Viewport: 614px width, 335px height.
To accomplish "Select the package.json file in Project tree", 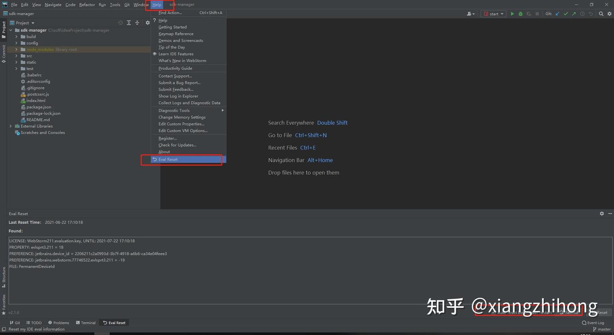I will 39,107.
